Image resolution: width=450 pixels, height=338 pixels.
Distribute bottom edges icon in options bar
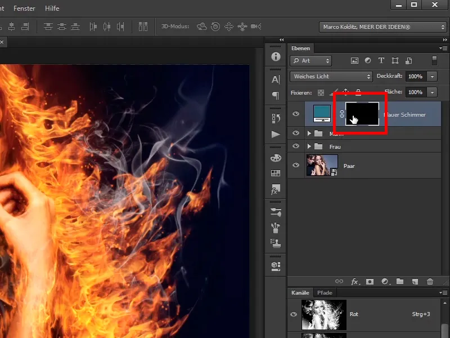pyautogui.click(x=75, y=26)
